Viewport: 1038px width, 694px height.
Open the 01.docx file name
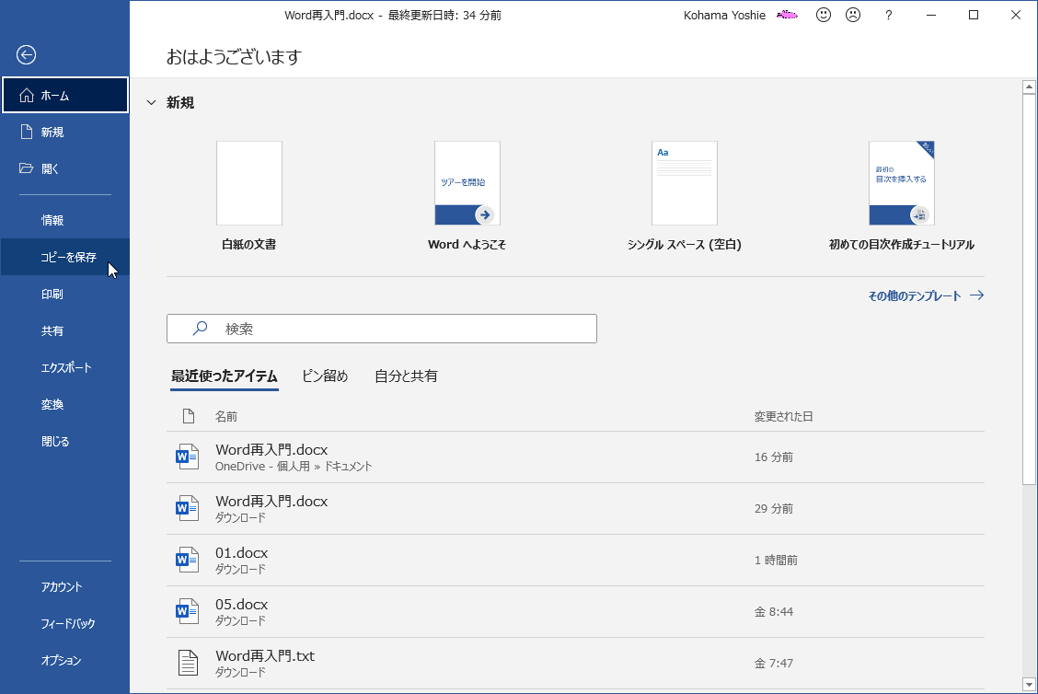pos(242,552)
